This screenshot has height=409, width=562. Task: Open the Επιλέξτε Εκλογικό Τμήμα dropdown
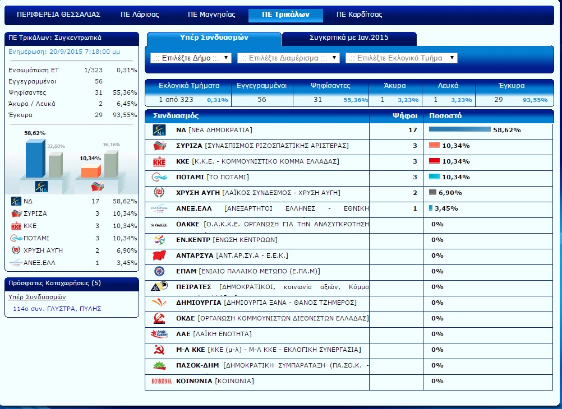402,58
